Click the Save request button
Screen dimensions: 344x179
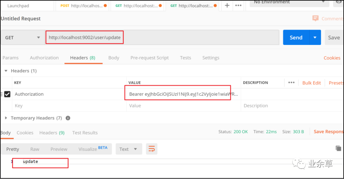pyautogui.click(x=334, y=38)
